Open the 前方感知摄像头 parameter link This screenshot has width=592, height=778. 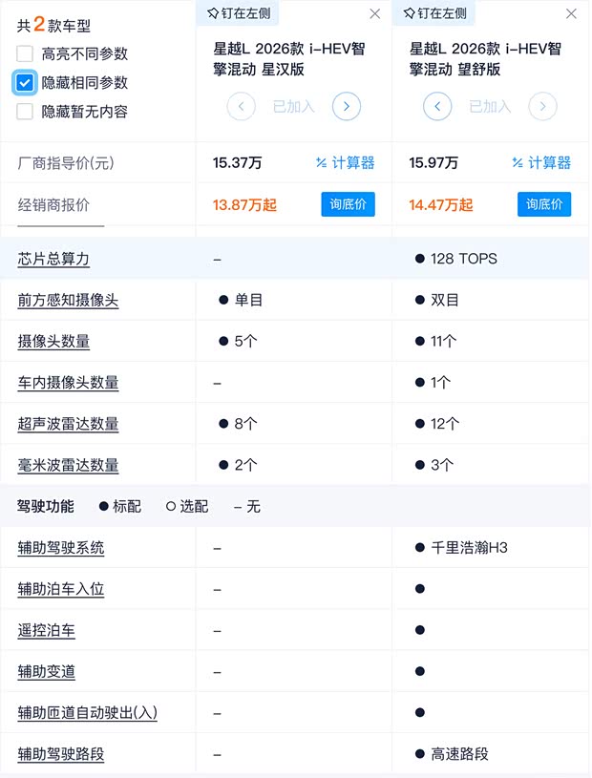point(68,300)
